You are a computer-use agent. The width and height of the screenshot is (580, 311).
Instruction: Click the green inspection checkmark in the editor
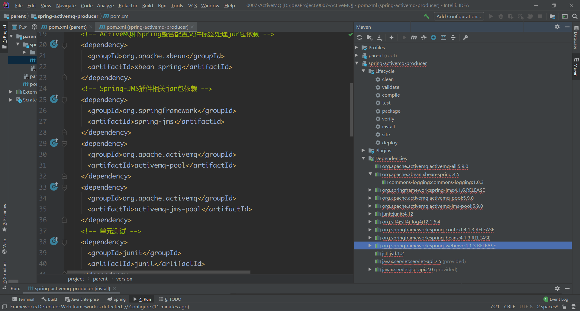(350, 34)
